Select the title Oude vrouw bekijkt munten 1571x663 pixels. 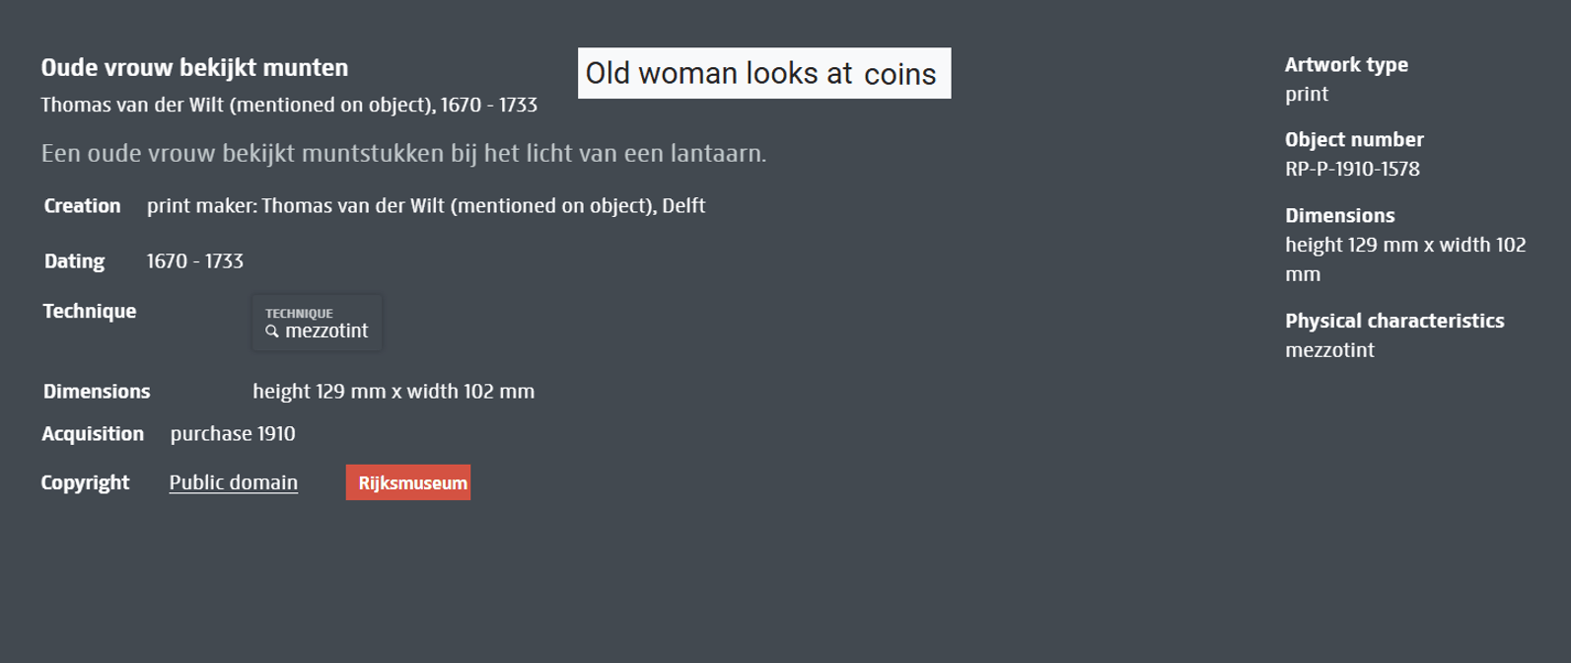tap(194, 68)
